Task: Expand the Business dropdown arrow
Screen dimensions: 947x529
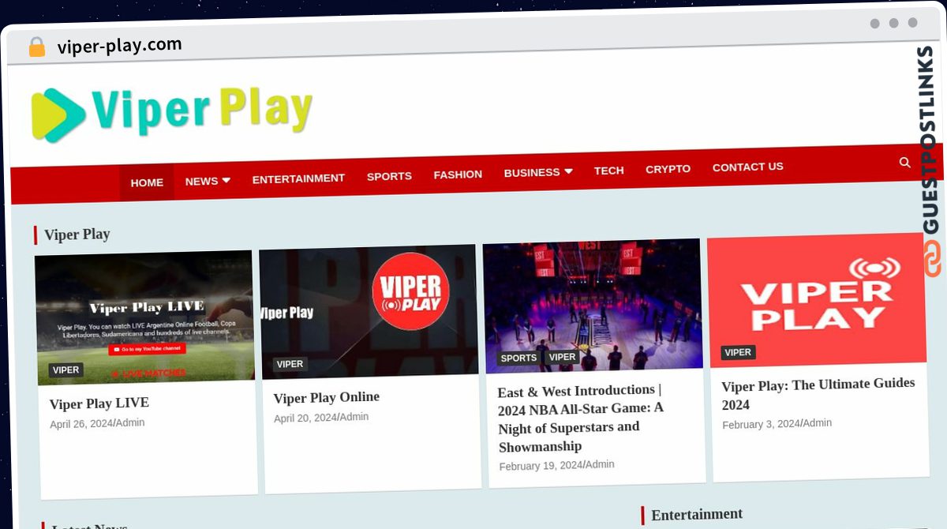Action: 568,171
